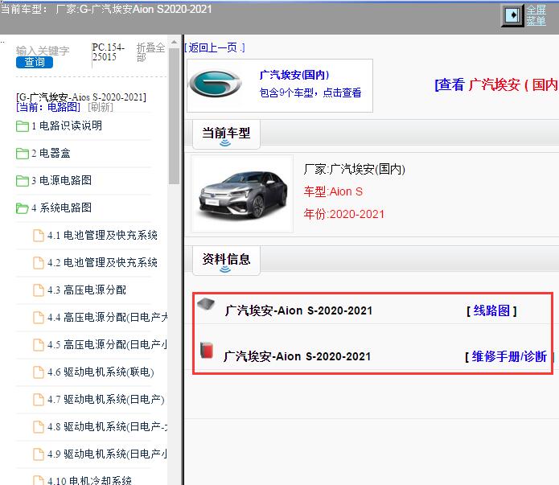Open 4.2 电池管理及快充系统

[102, 263]
